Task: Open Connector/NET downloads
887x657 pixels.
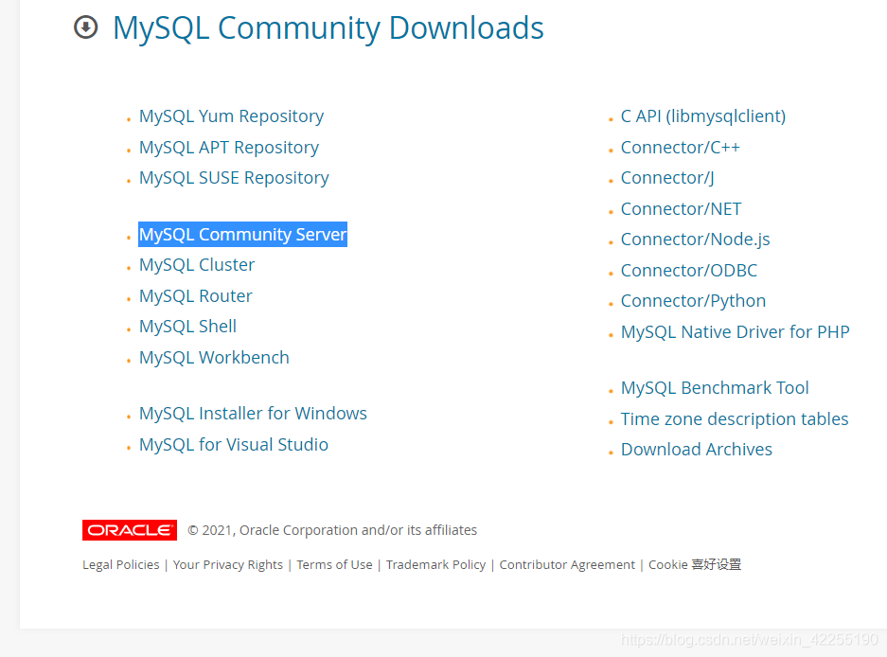Action: tap(681, 209)
